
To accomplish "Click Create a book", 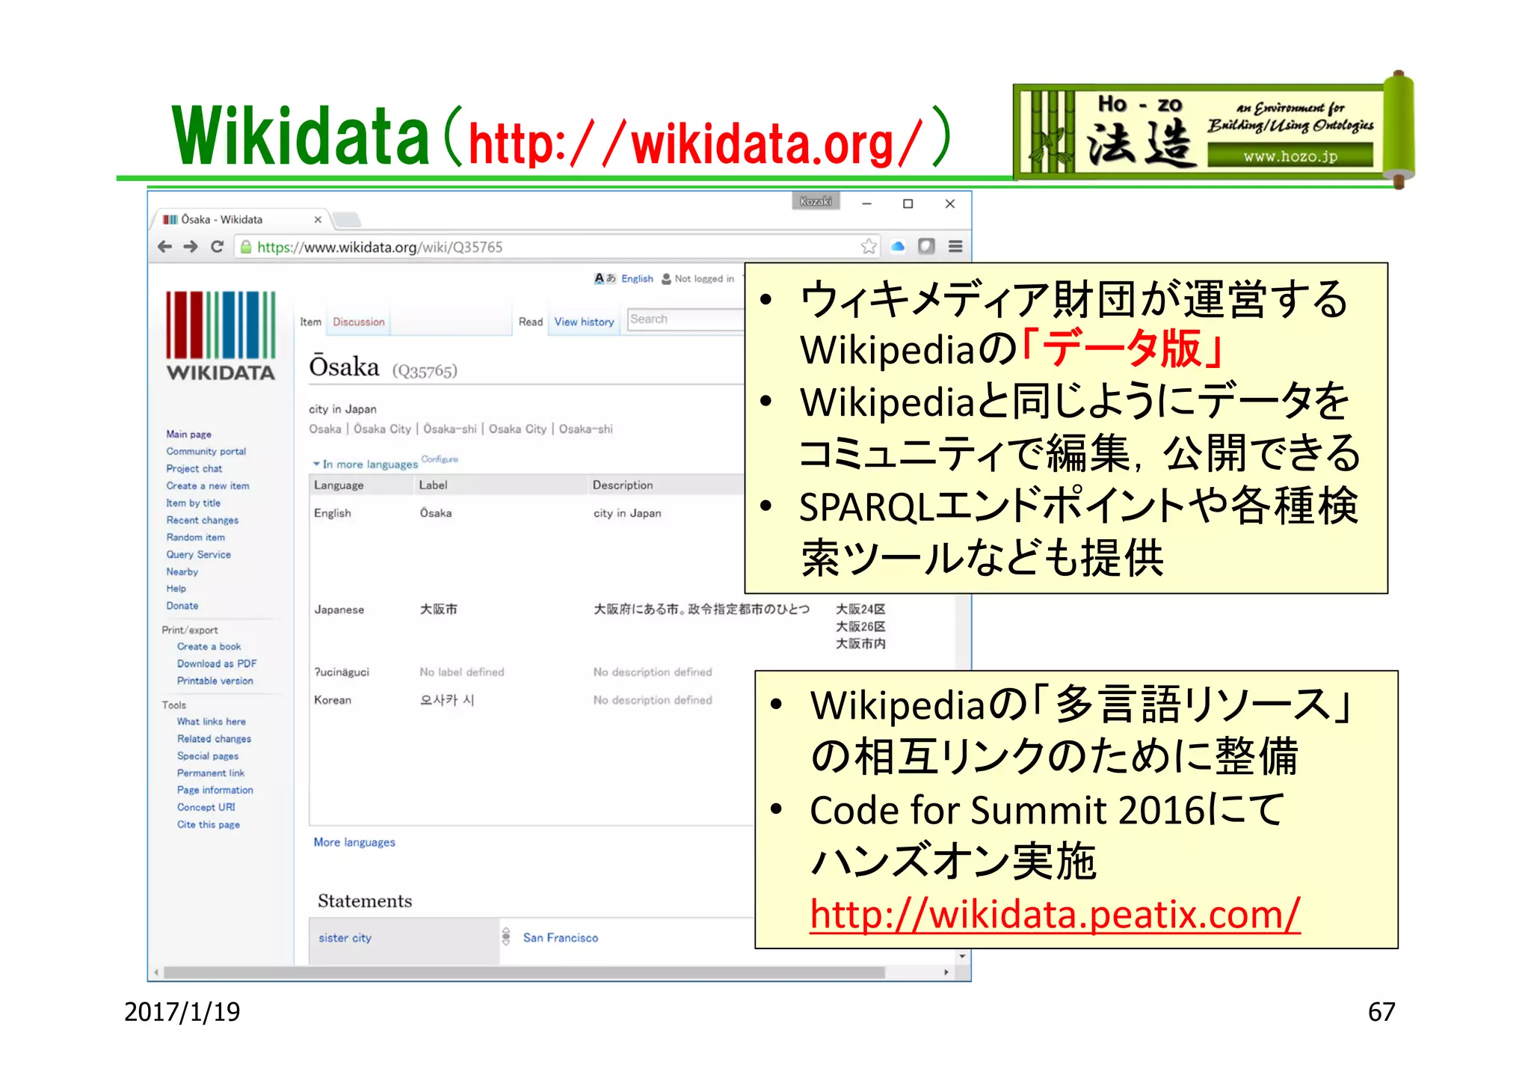I will click(209, 647).
